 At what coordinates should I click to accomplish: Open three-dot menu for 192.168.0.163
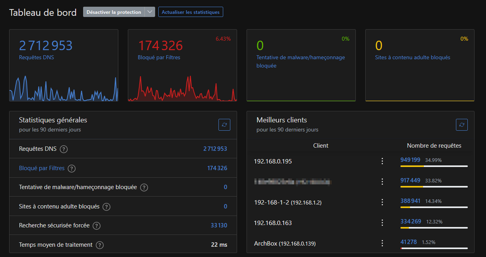click(382, 223)
